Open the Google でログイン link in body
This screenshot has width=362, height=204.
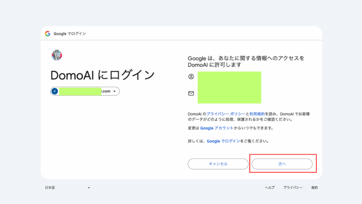pos(223,141)
